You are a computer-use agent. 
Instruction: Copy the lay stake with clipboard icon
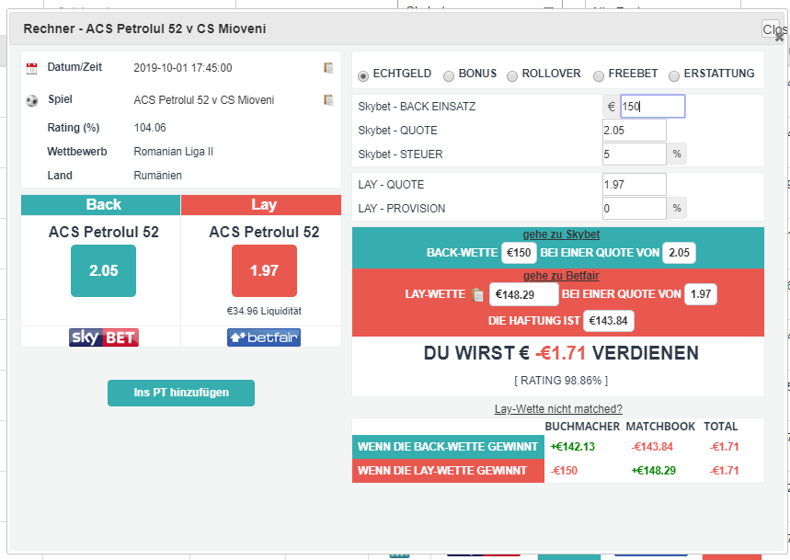[x=477, y=294]
